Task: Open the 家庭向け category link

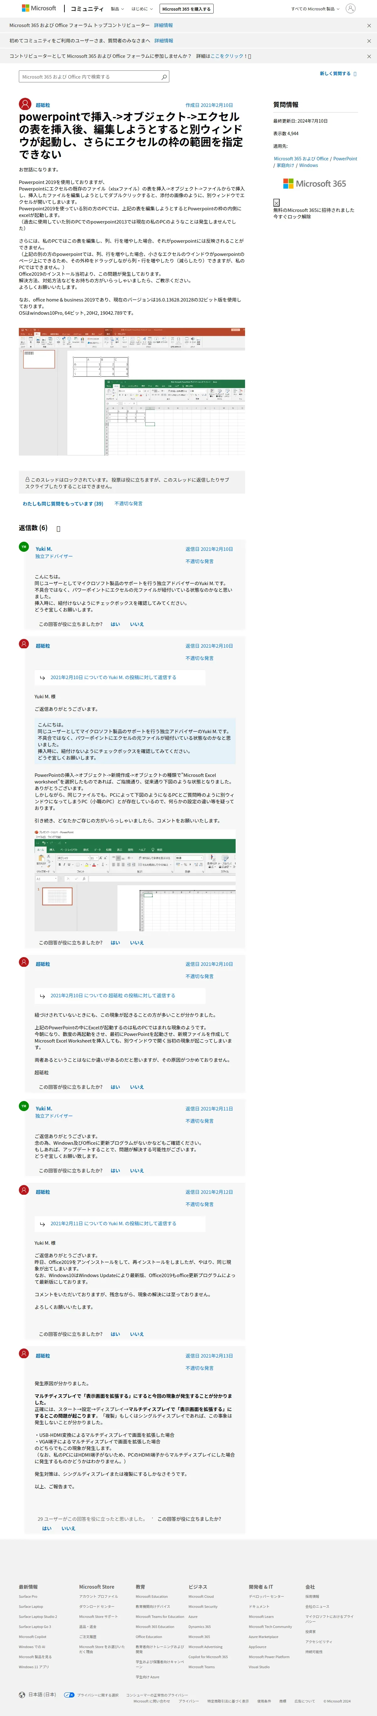Action: coord(285,165)
